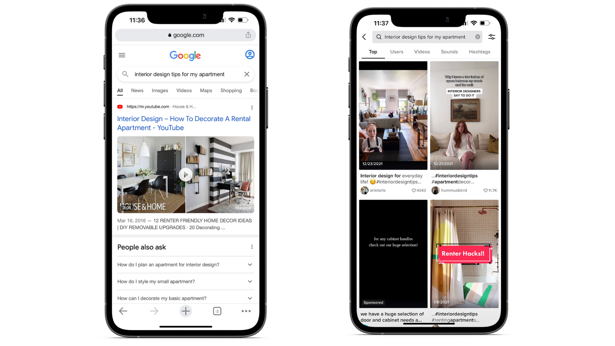Click the Google search input field
Image resolution: width=615 pixels, height=346 pixels.
point(185,74)
